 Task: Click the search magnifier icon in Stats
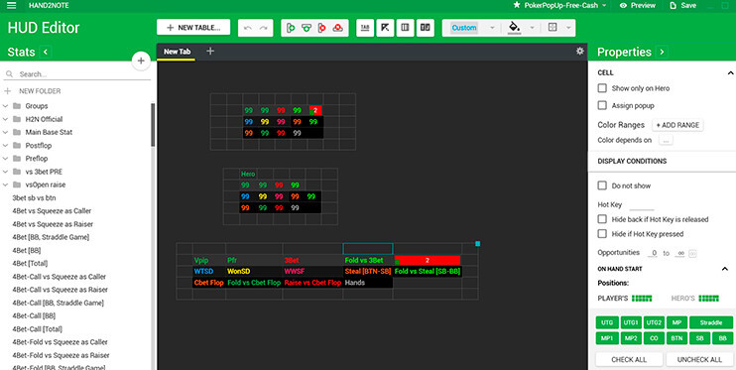[9, 74]
